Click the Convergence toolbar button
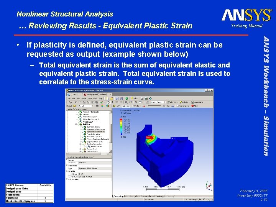Image resolution: width=276 pixels, height=207 pixels. [183, 106]
